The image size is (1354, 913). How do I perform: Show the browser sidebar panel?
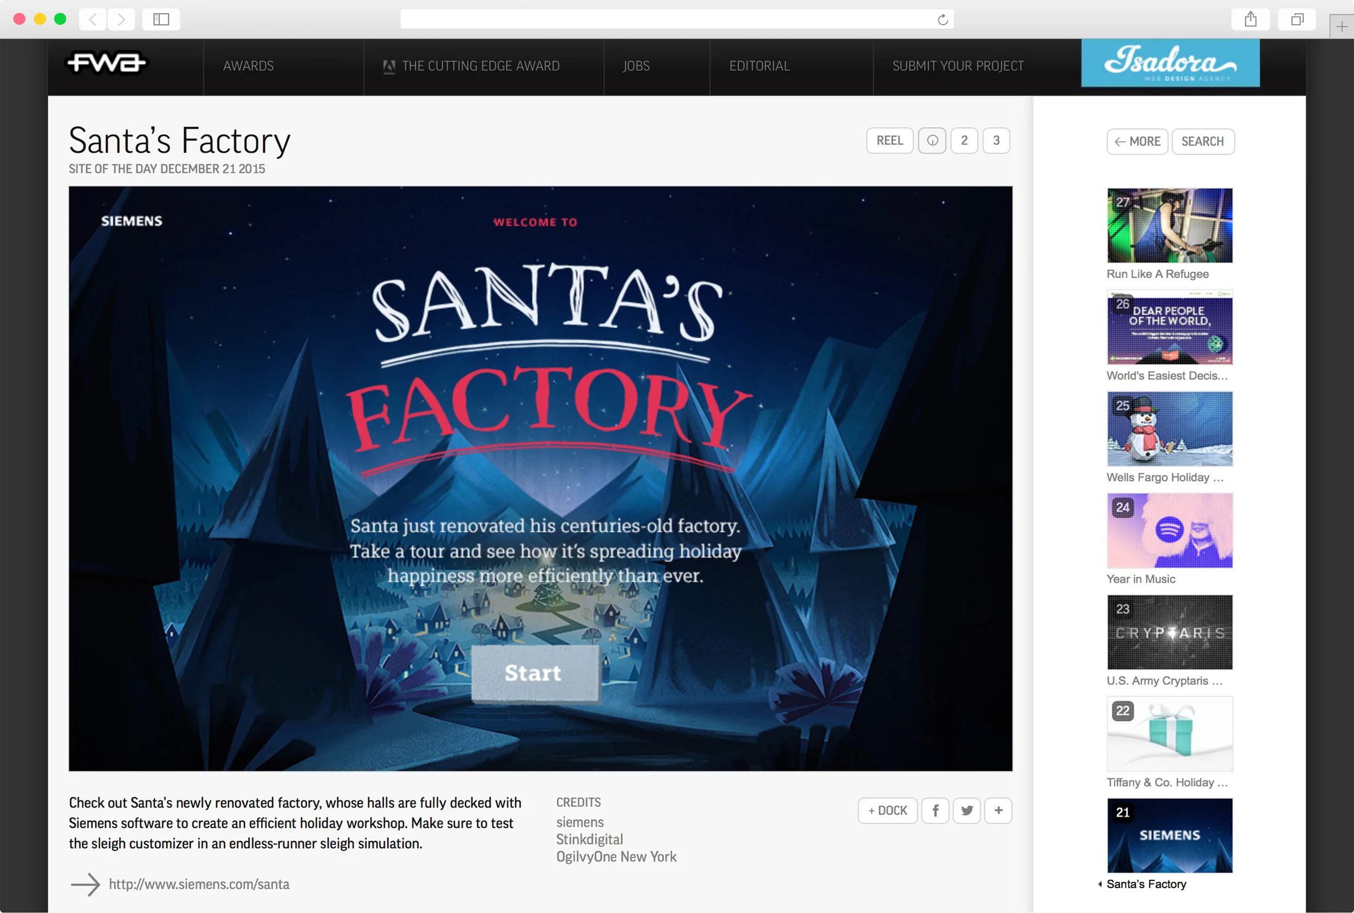click(161, 19)
